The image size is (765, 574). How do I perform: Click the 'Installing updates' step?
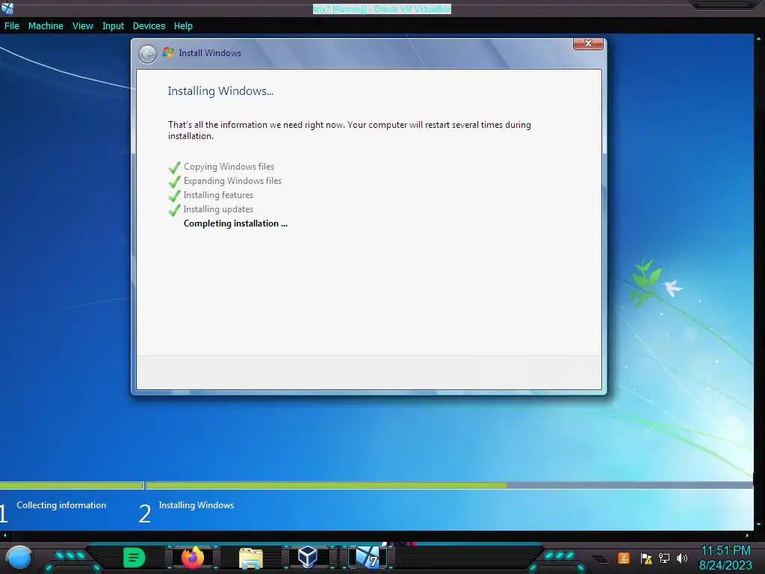[x=218, y=209]
